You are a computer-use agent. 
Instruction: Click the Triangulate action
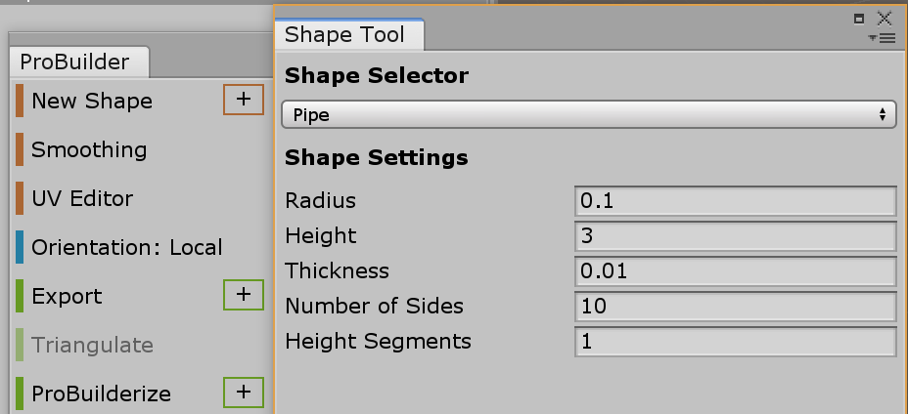click(92, 345)
